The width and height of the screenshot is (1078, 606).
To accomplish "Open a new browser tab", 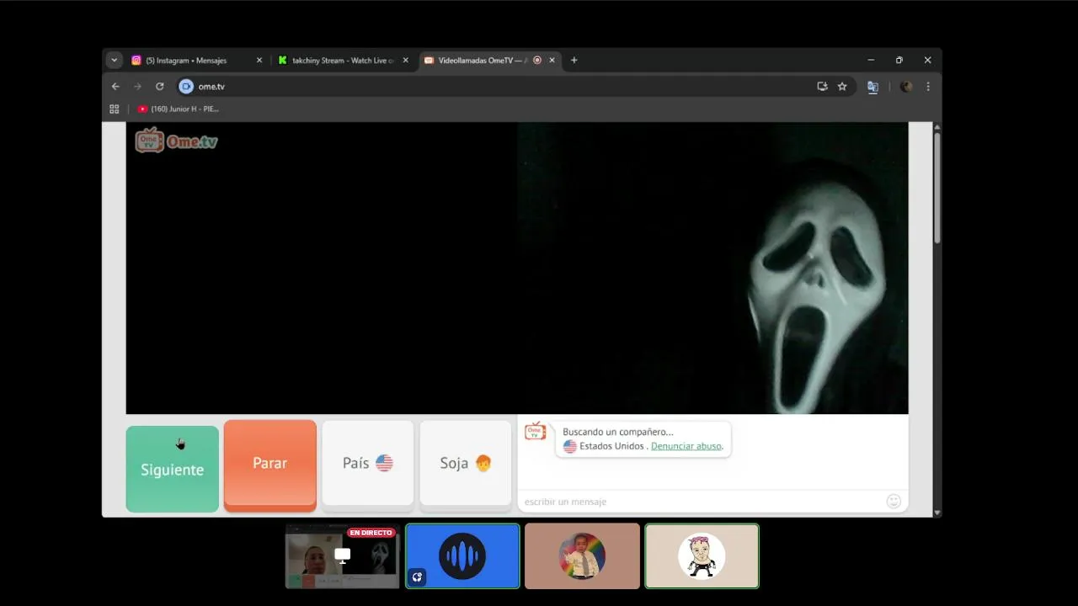I will (574, 61).
